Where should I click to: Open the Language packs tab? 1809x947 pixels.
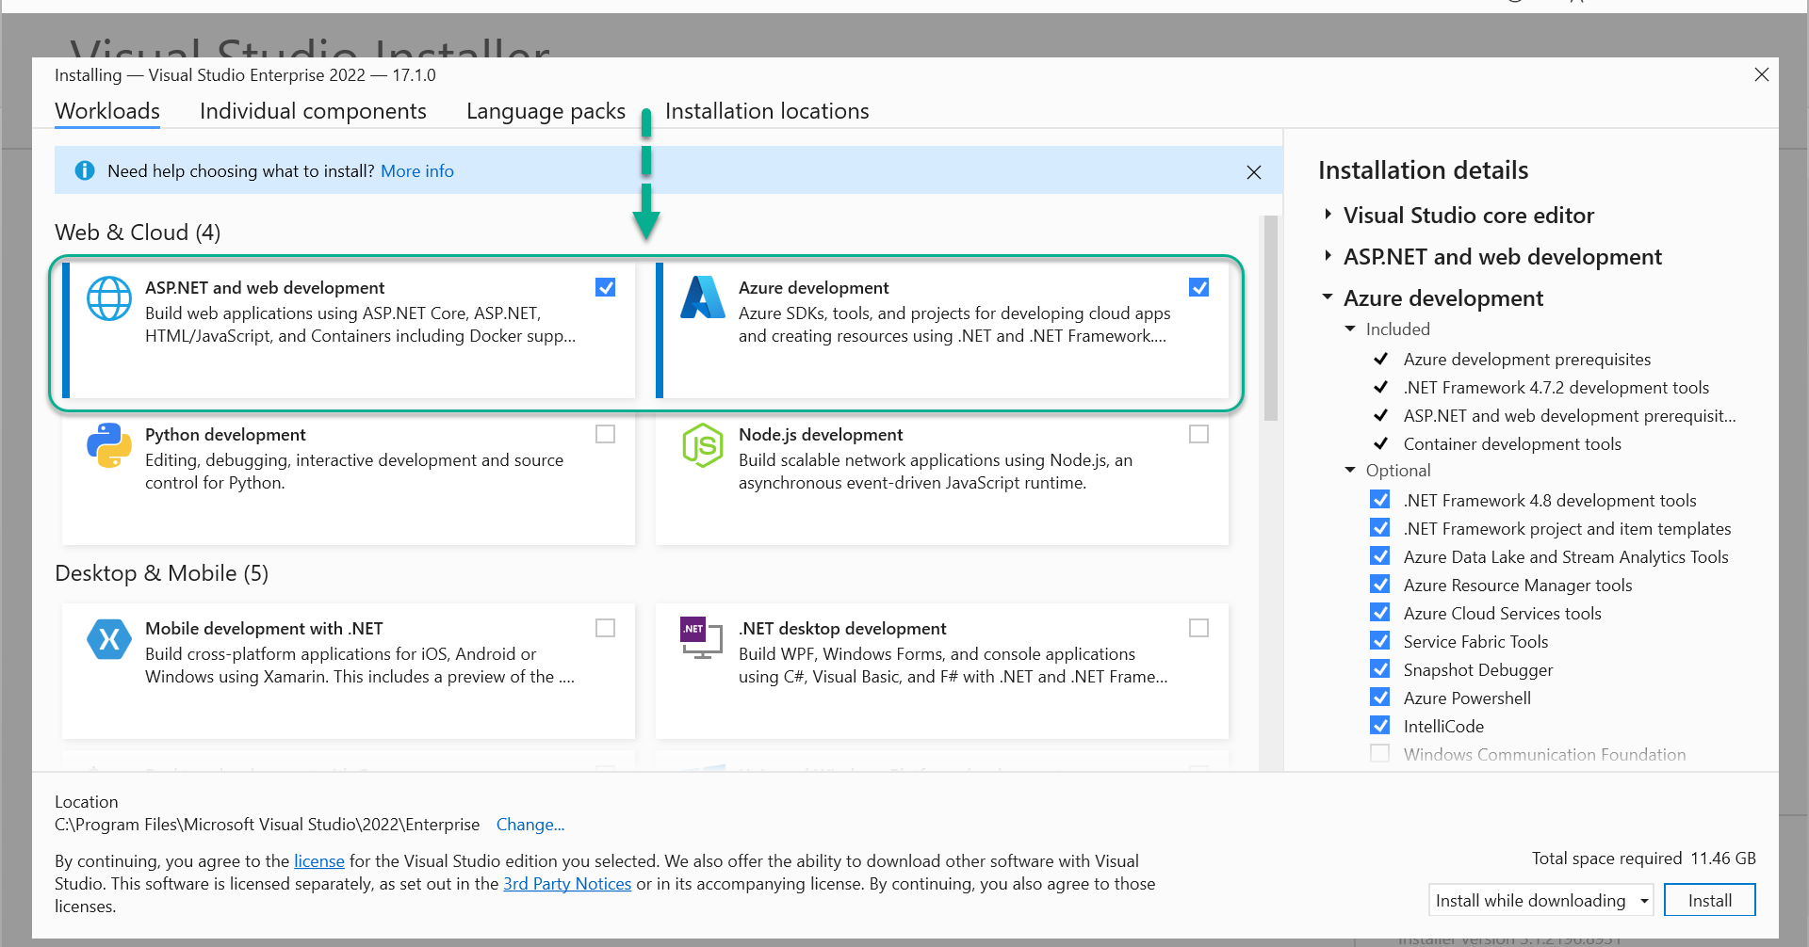[x=546, y=111]
